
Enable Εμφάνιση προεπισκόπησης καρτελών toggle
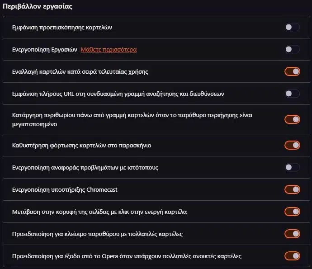(292, 27)
